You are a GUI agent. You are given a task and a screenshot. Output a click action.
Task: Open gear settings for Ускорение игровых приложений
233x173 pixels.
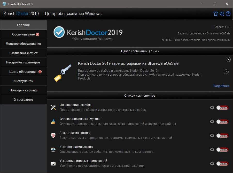click(x=212, y=163)
